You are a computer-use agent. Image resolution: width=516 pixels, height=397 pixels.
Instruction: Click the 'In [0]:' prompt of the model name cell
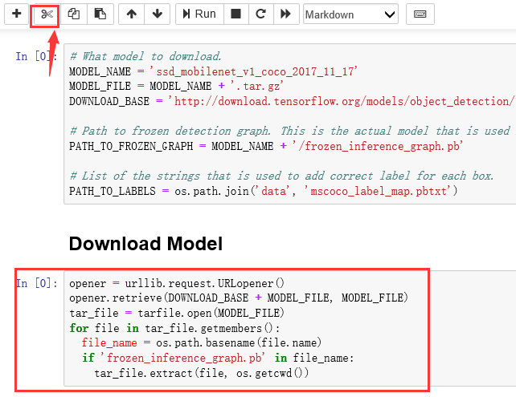pos(37,56)
